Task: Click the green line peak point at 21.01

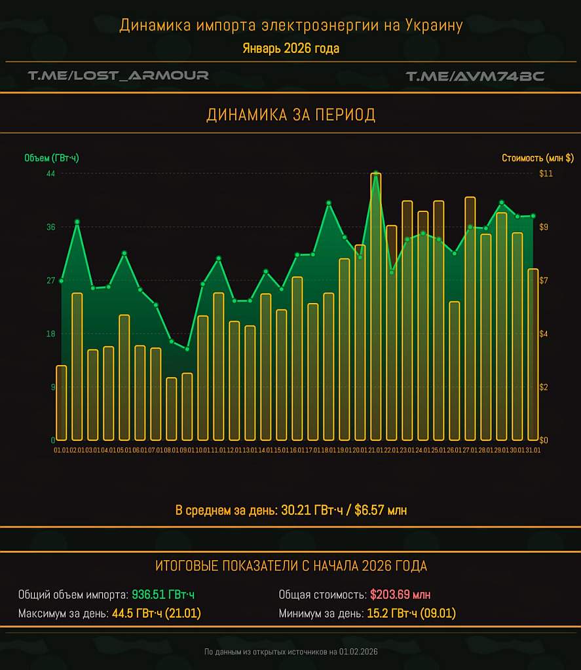Action: pyautogui.click(x=376, y=174)
